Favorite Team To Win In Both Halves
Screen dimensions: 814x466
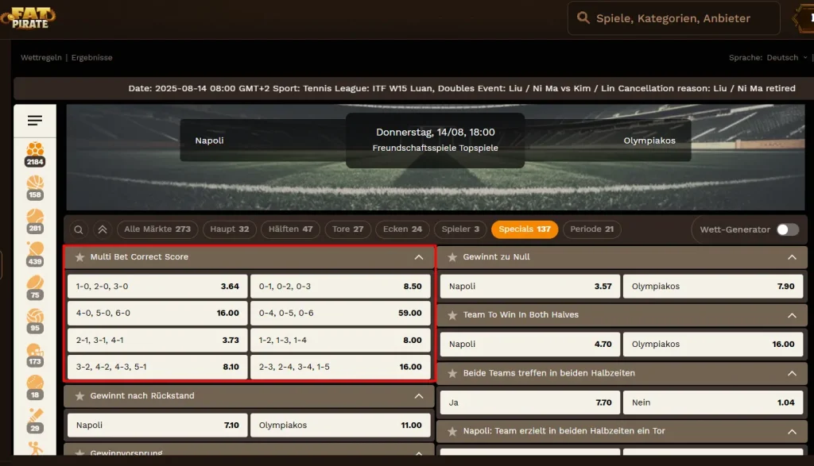coord(452,315)
